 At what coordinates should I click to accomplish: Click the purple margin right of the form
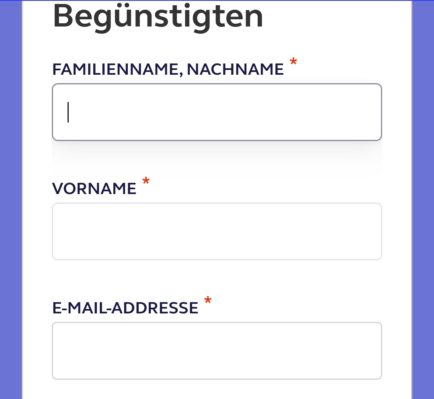click(423, 201)
